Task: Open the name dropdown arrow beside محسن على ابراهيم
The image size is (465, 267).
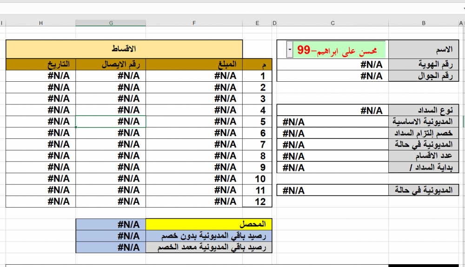Action: point(290,49)
